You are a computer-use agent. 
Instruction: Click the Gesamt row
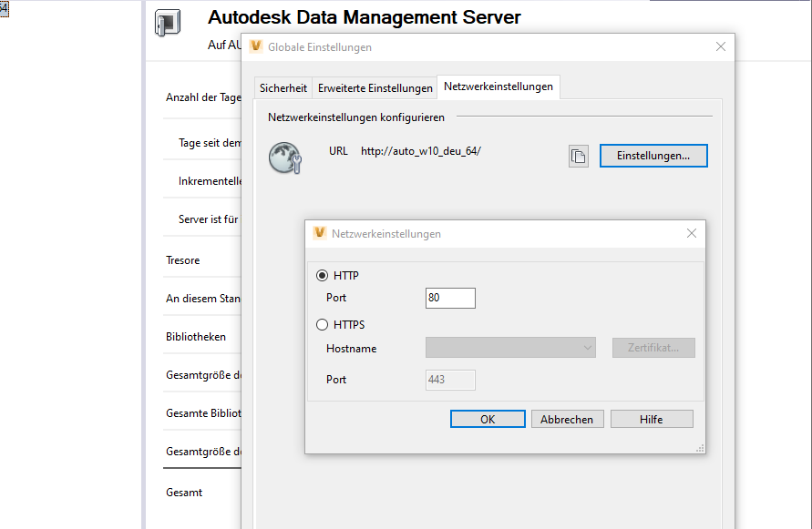coord(203,493)
